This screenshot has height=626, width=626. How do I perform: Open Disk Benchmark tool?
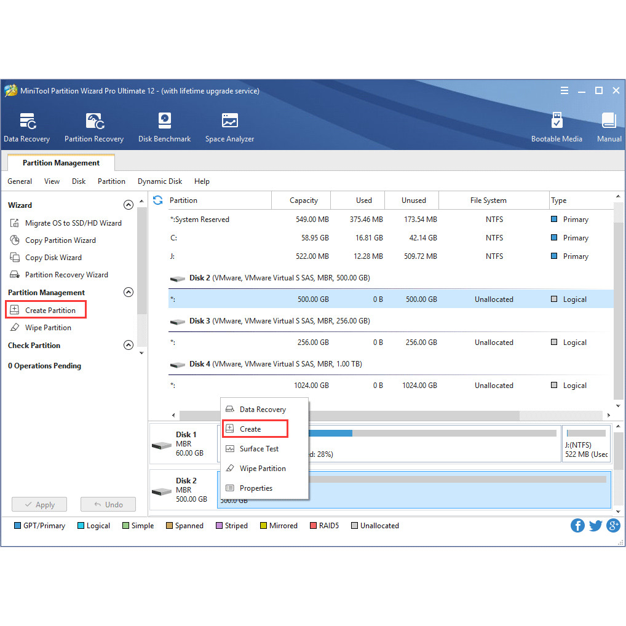[164, 127]
